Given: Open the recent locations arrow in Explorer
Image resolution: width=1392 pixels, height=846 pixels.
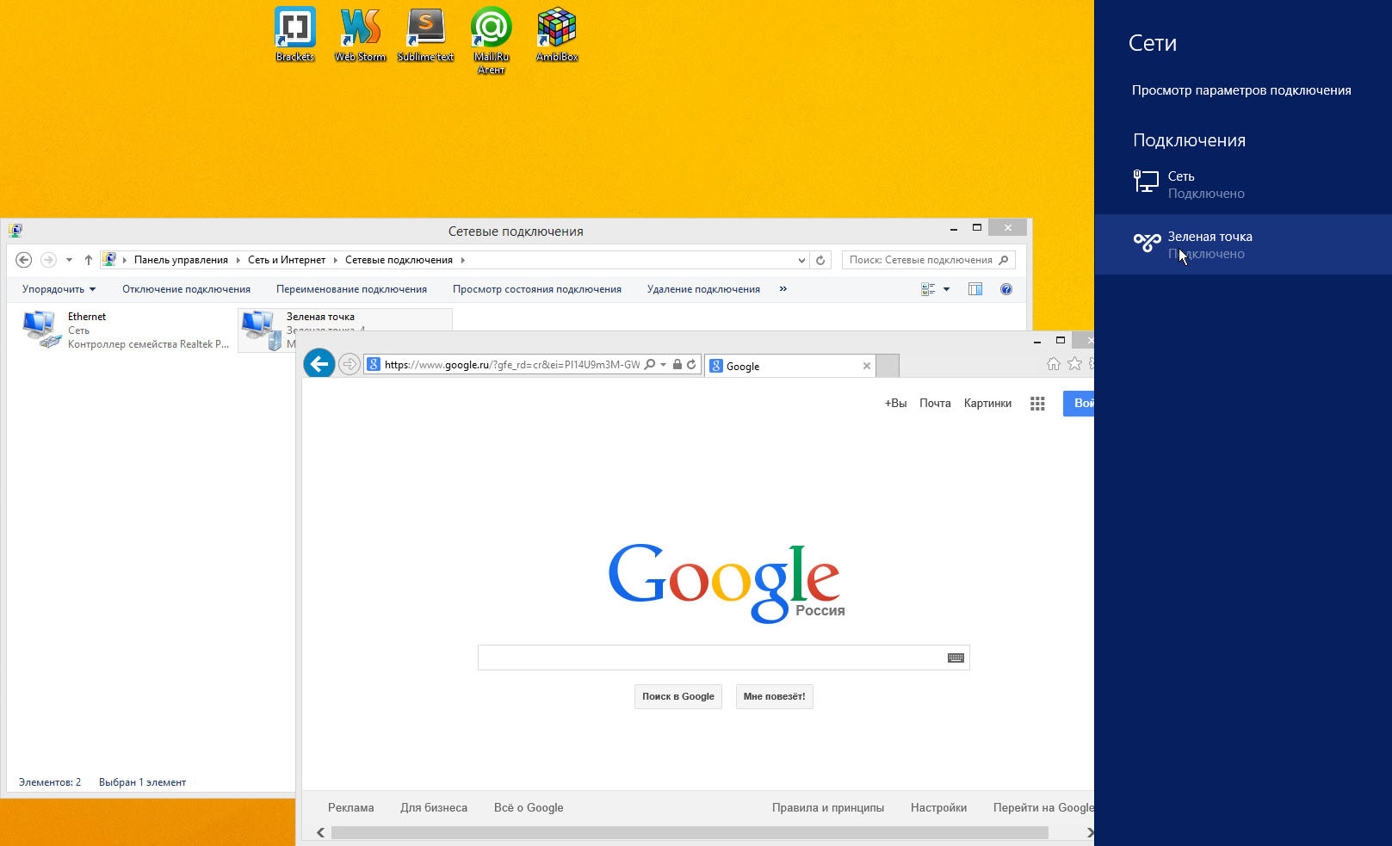Looking at the screenshot, I should click(69, 260).
